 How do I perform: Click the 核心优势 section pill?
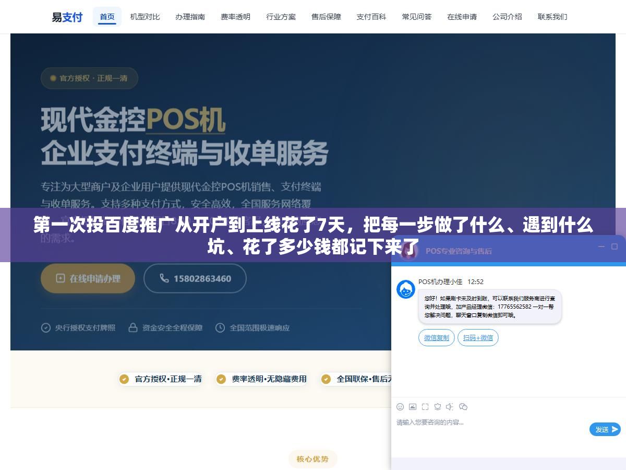pos(313,459)
